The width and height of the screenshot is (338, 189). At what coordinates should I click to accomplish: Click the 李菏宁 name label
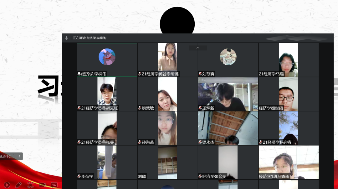[x=87, y=177]
